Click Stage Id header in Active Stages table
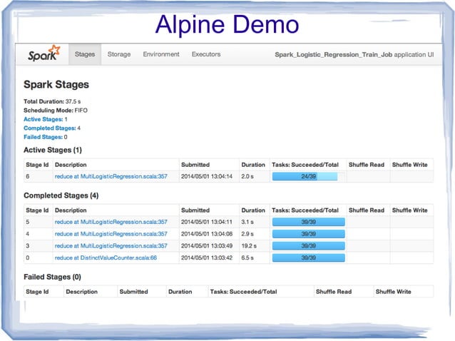The height and width of the screenshot is (341, 455). (37, 165)
